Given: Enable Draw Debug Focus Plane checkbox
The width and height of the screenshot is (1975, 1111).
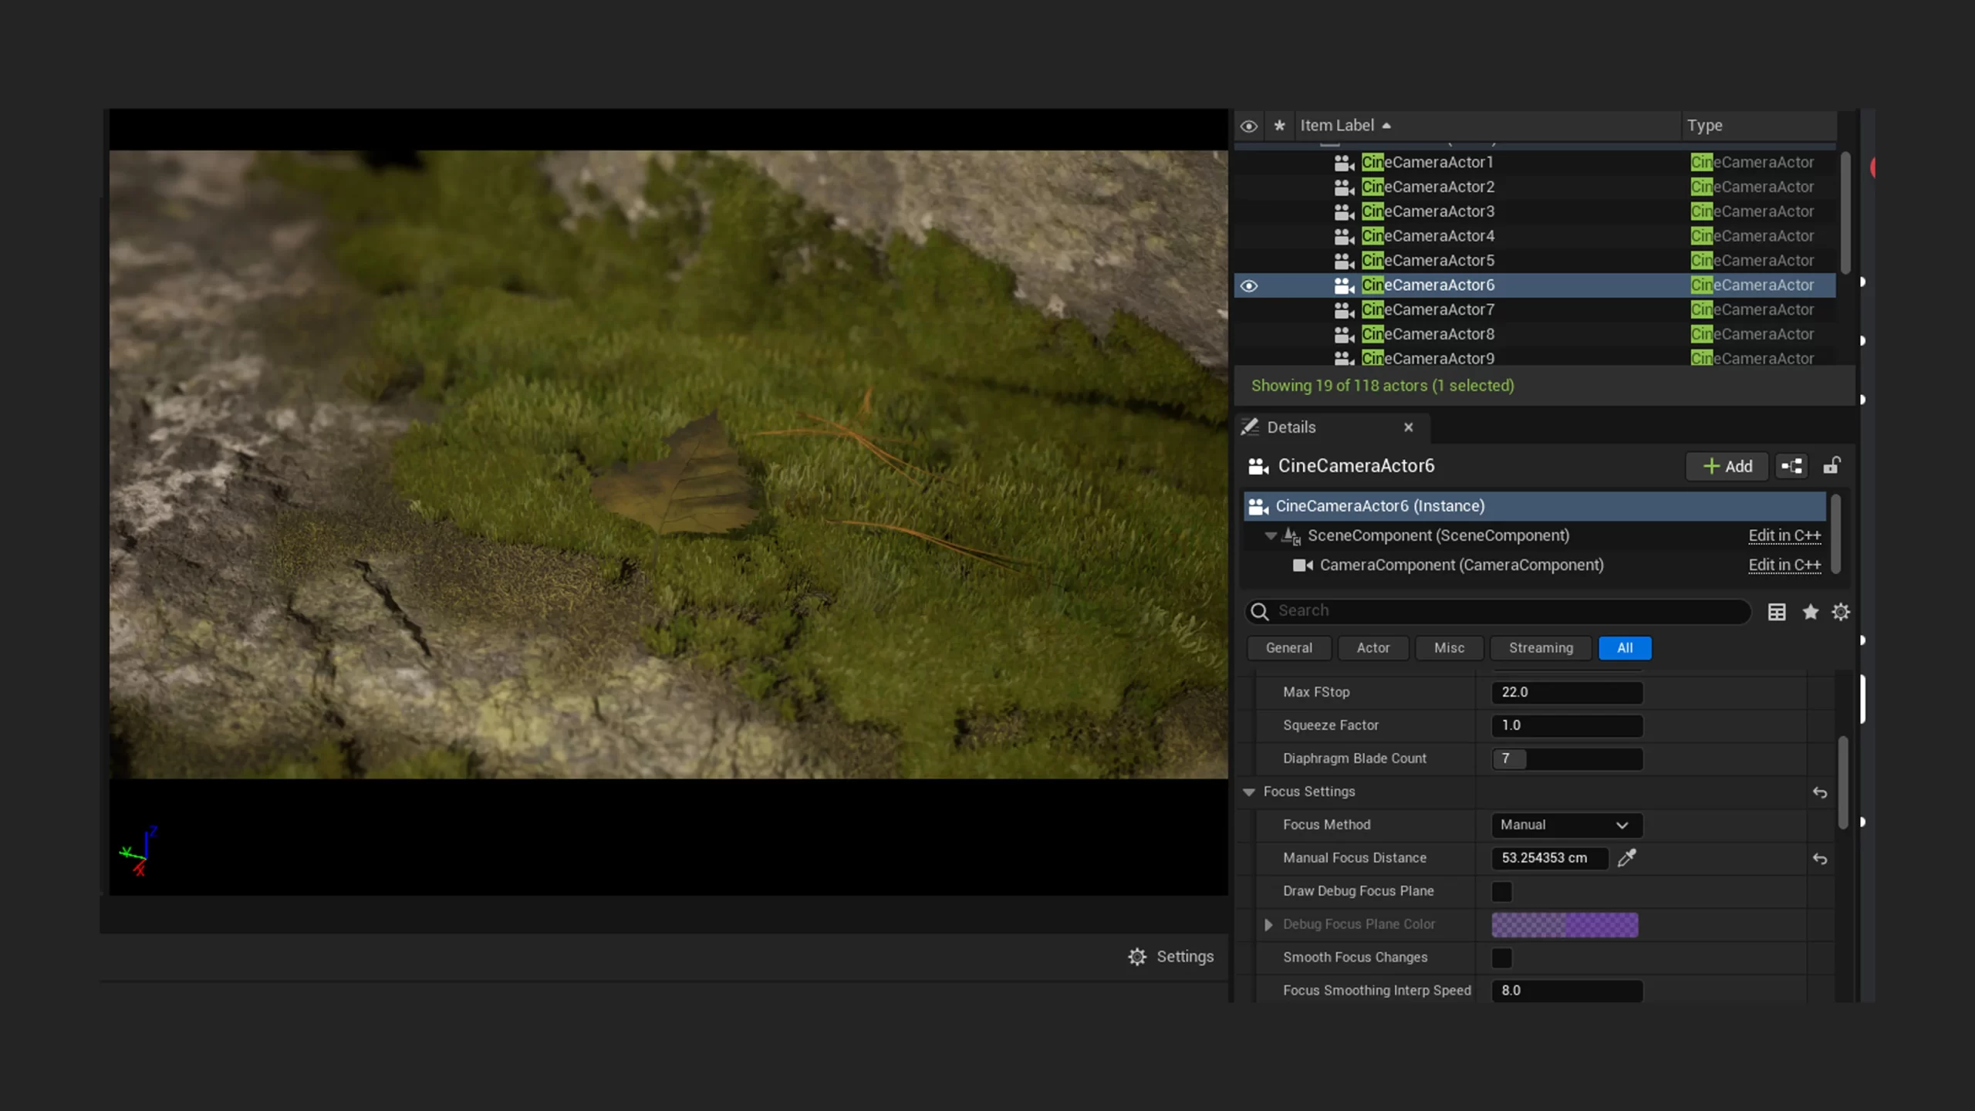Looking at the screenshot, I should [x=1501, y=891].
